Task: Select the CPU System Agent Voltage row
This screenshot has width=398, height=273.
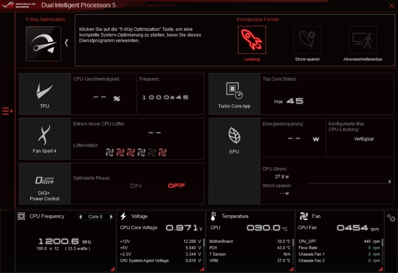Action: [160, 261]
